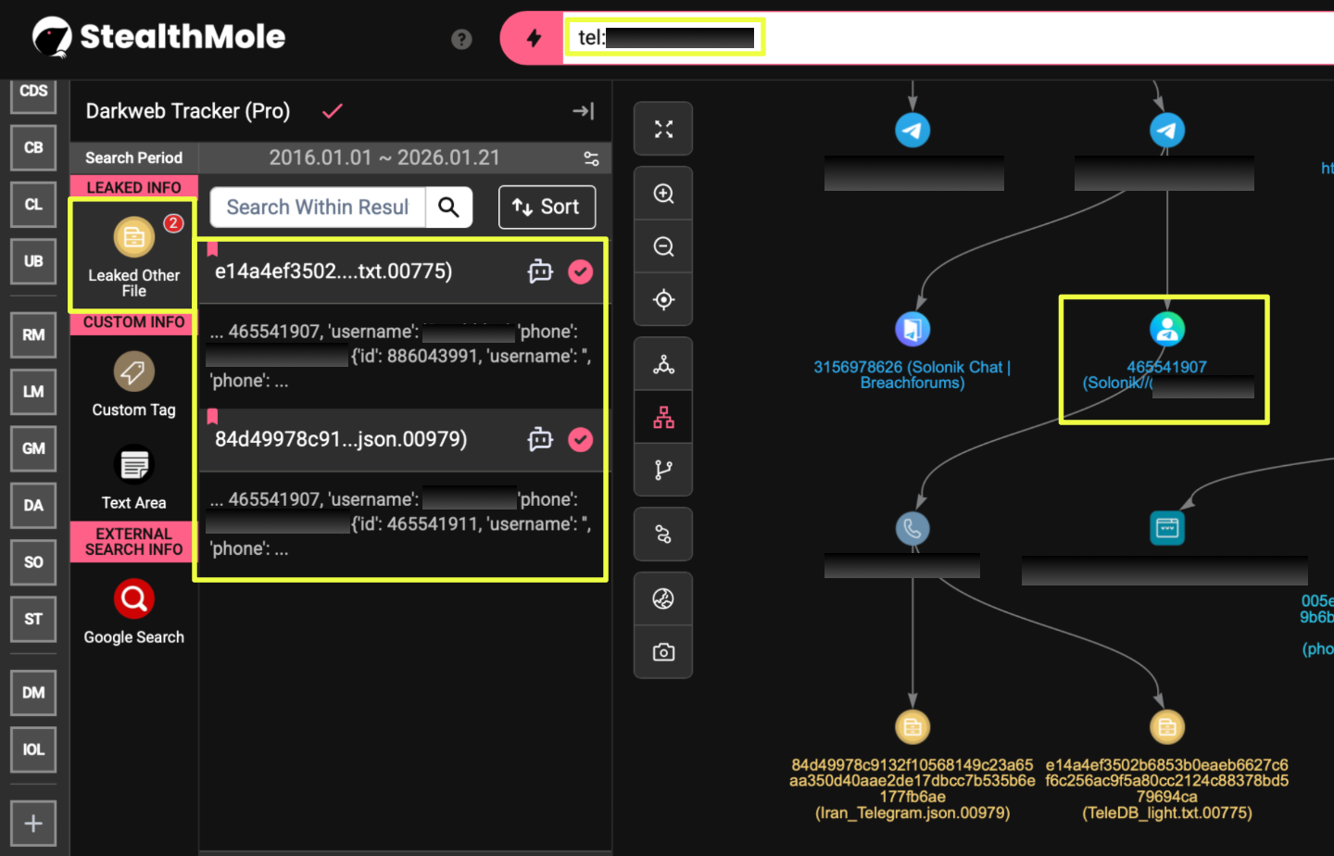The width and height of the screenshot is (1334, 856).
Task: Open search period filter settings
Action: tap(591, 158)
